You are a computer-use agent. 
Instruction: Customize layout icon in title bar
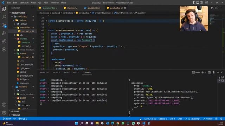[207, 2]
